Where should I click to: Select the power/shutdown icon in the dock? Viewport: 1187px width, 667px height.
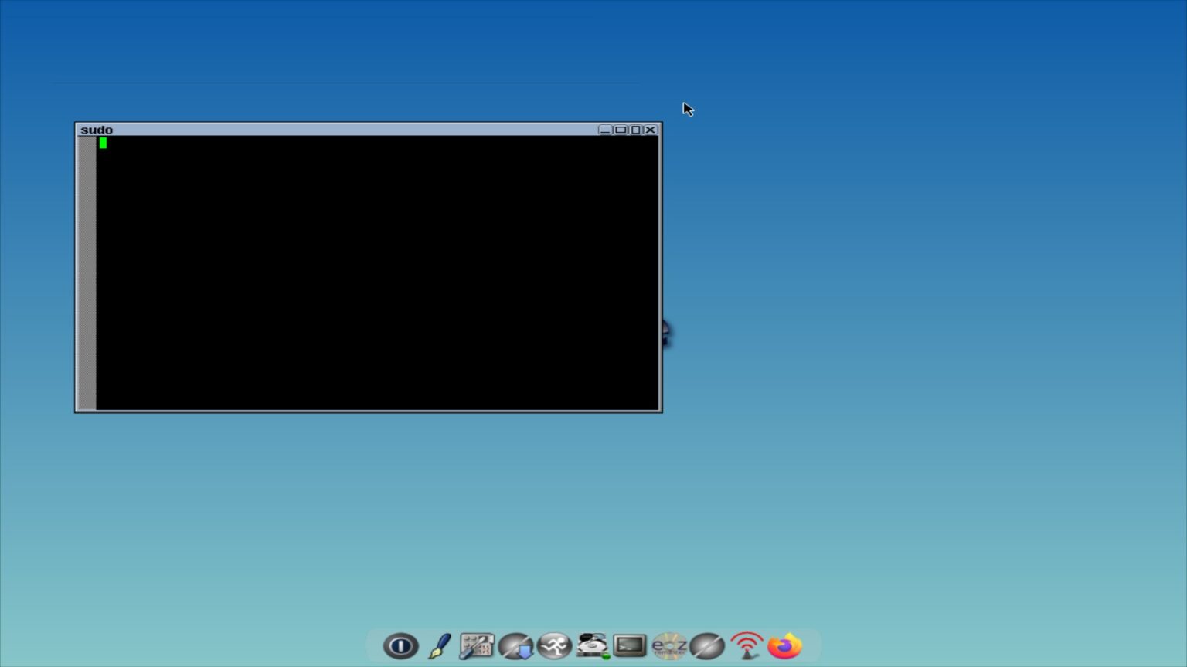pyautogui.click(x=400, y=646)
